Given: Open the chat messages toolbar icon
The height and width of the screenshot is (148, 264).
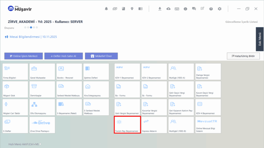Looking at the screenshot, I should 194,9.
